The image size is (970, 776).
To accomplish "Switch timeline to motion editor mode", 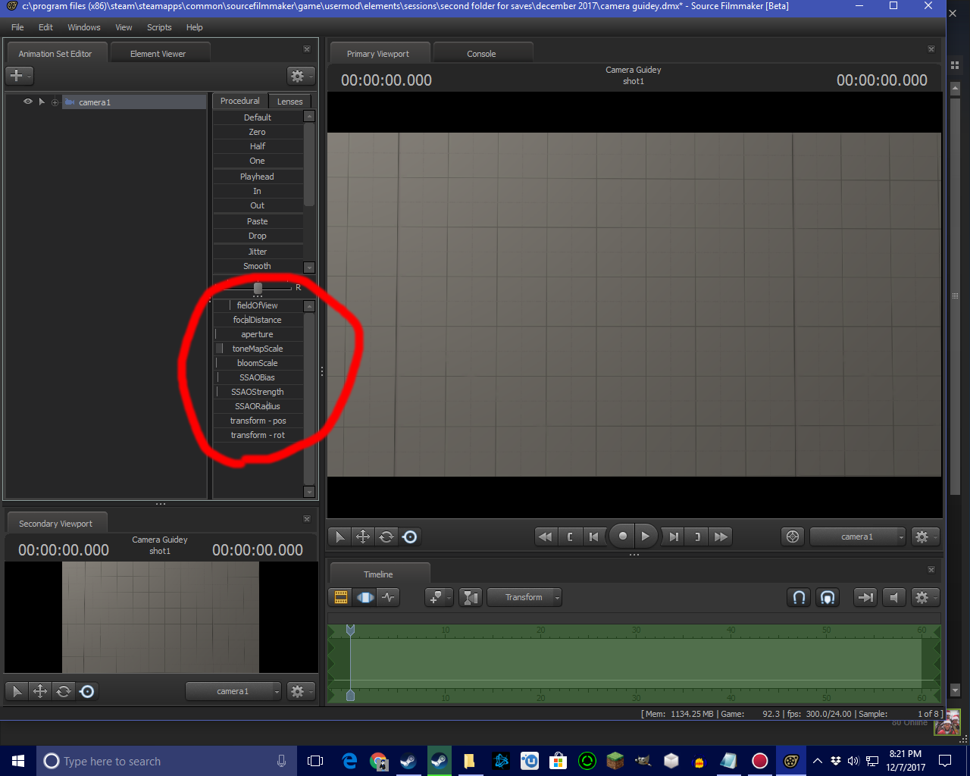I will click(x=365, y=597).
